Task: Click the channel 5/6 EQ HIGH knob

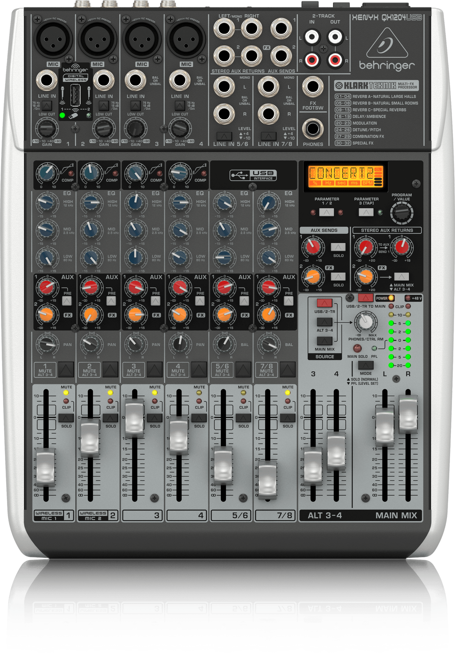Action: click(224, 203)
